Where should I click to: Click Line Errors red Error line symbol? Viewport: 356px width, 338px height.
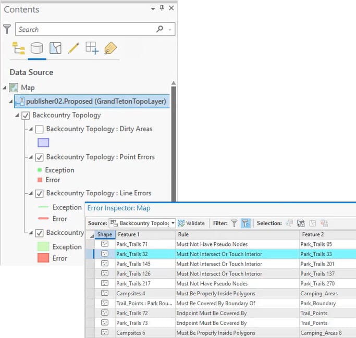(43, 218)
